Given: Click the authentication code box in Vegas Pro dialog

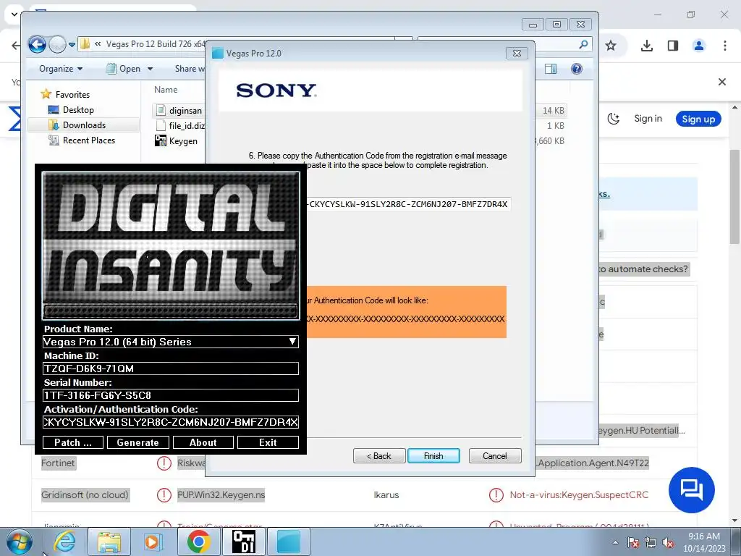Looking at the screenshot, I should [408, 204].
